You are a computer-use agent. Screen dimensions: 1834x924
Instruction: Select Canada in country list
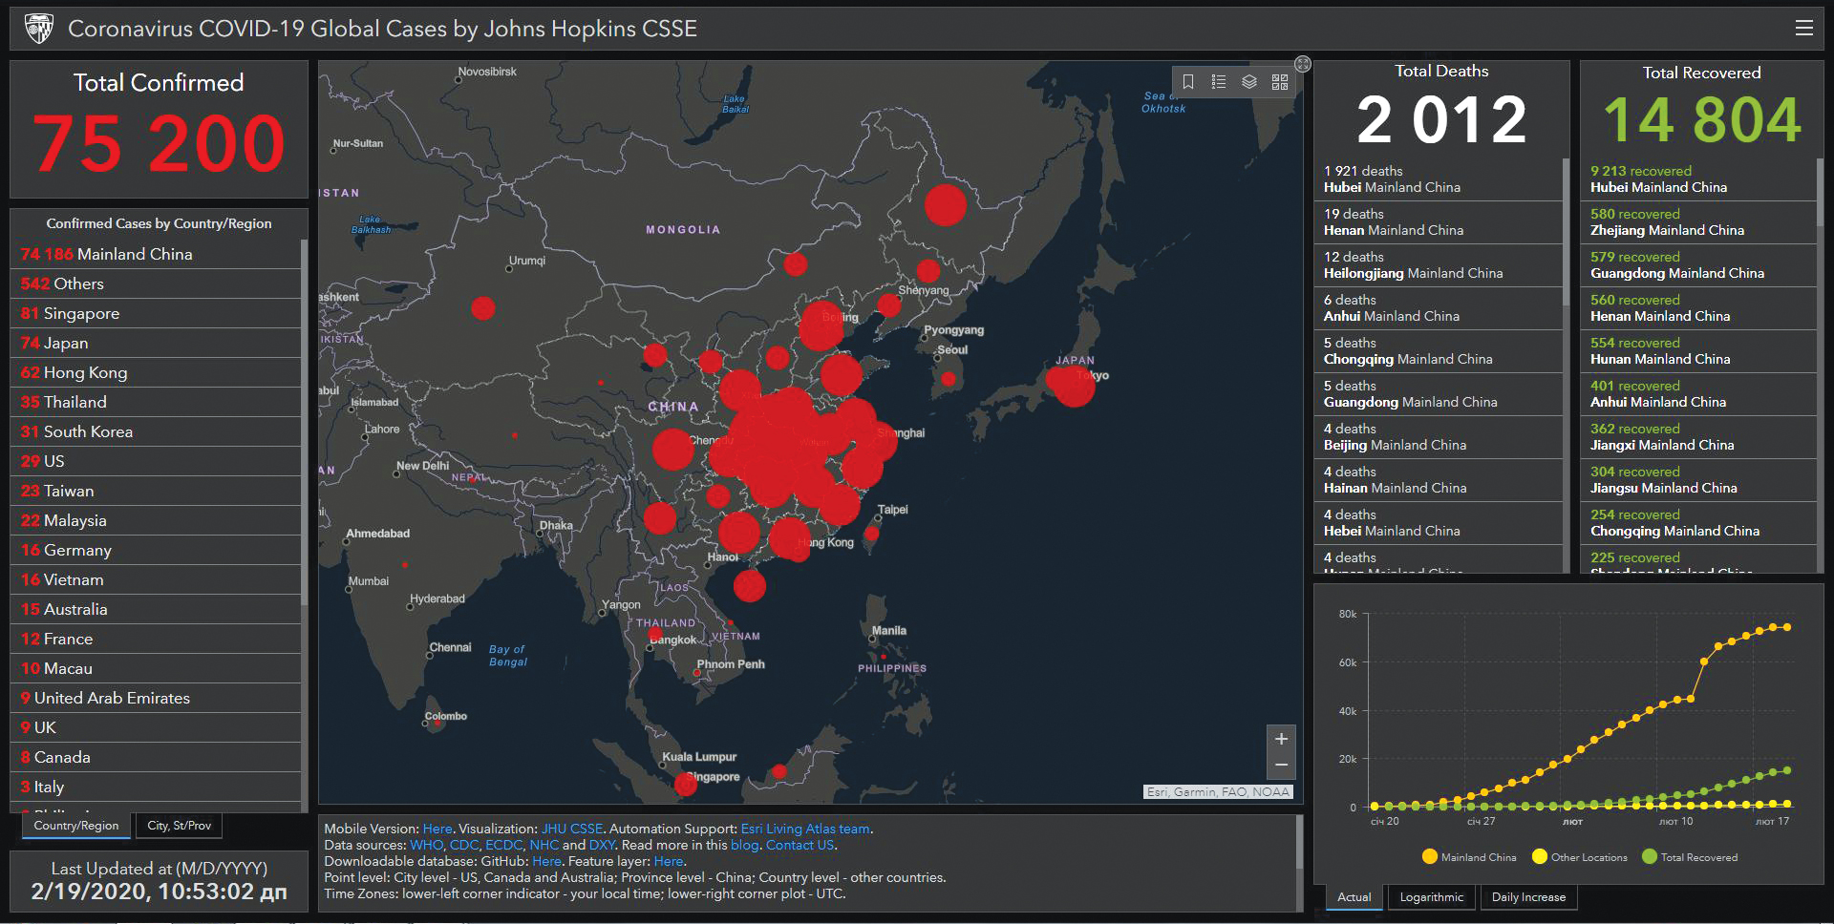click(x=157, y=757)
